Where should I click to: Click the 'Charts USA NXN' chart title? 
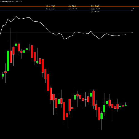coord(16,2)
